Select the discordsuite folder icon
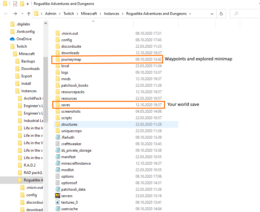This screenshot has height=212, width=260. 58,46
